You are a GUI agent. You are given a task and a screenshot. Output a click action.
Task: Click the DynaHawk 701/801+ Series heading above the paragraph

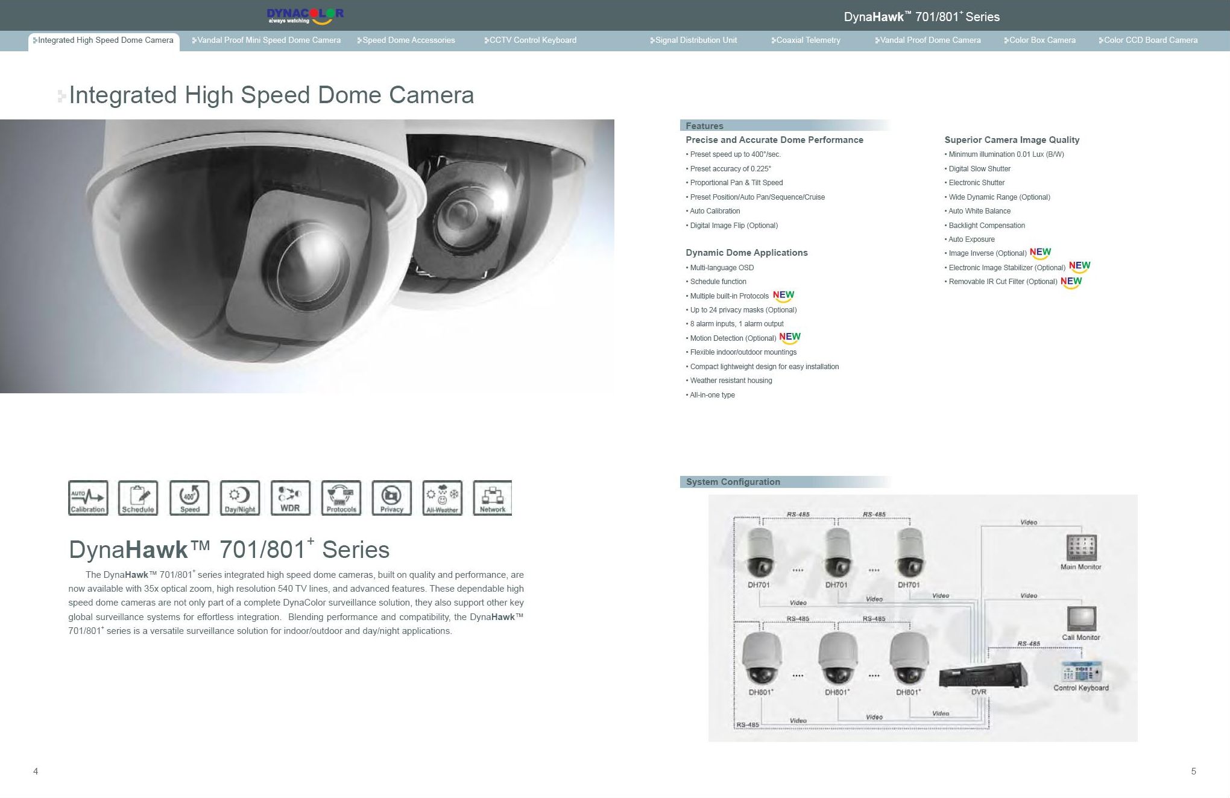[229, 549]
